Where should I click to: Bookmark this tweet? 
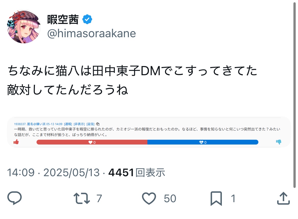[216, 199]
